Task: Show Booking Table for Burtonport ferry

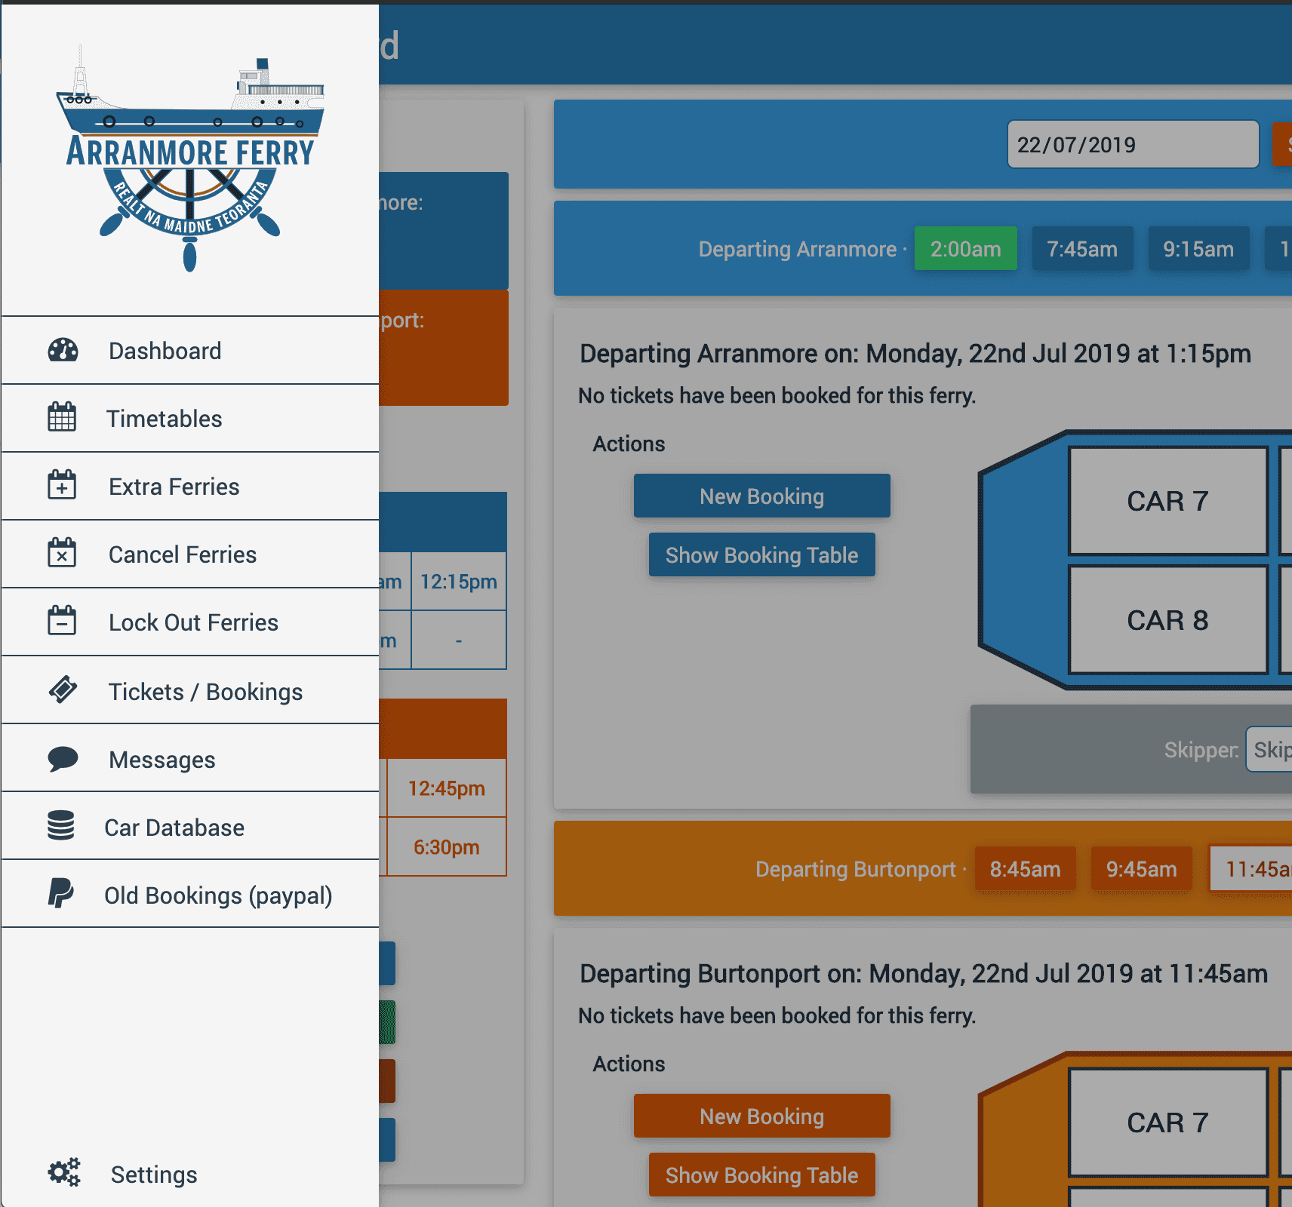Action: [x=761, y=1175]
